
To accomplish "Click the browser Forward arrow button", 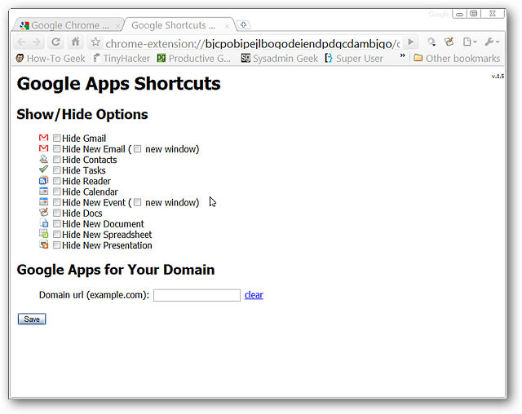I will tap(36, 42).
